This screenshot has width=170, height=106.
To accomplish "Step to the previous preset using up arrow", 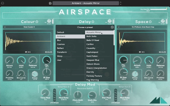I will [121, 2].
